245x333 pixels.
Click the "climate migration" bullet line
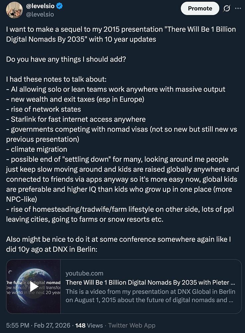[x=37, y=149]
